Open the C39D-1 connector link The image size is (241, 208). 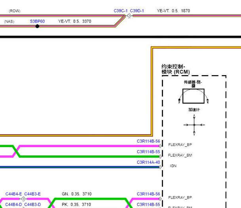coord(137,11)
